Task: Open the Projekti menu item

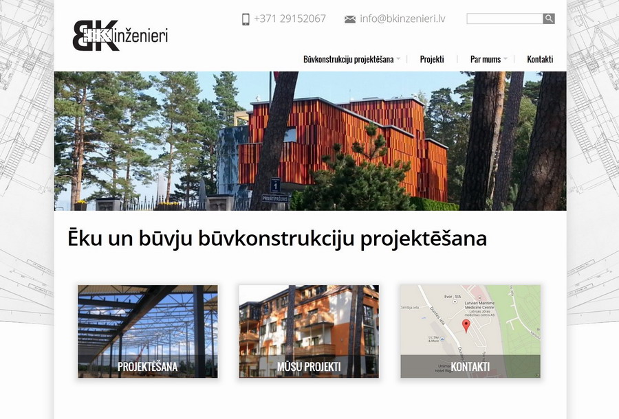Action: pyautogui.click(x=432, y=59)
